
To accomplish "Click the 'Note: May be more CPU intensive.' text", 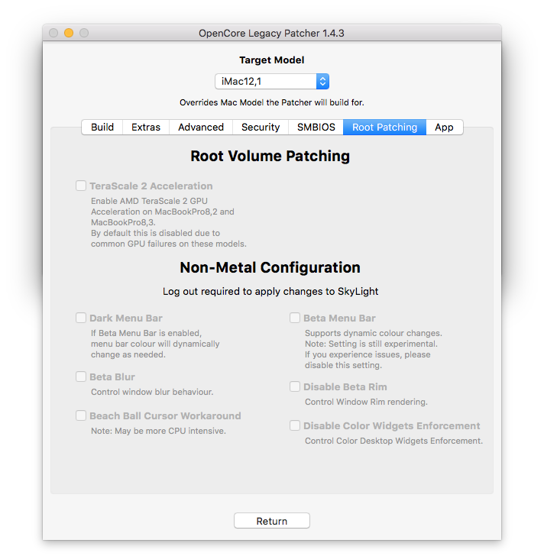I will 158,431.
